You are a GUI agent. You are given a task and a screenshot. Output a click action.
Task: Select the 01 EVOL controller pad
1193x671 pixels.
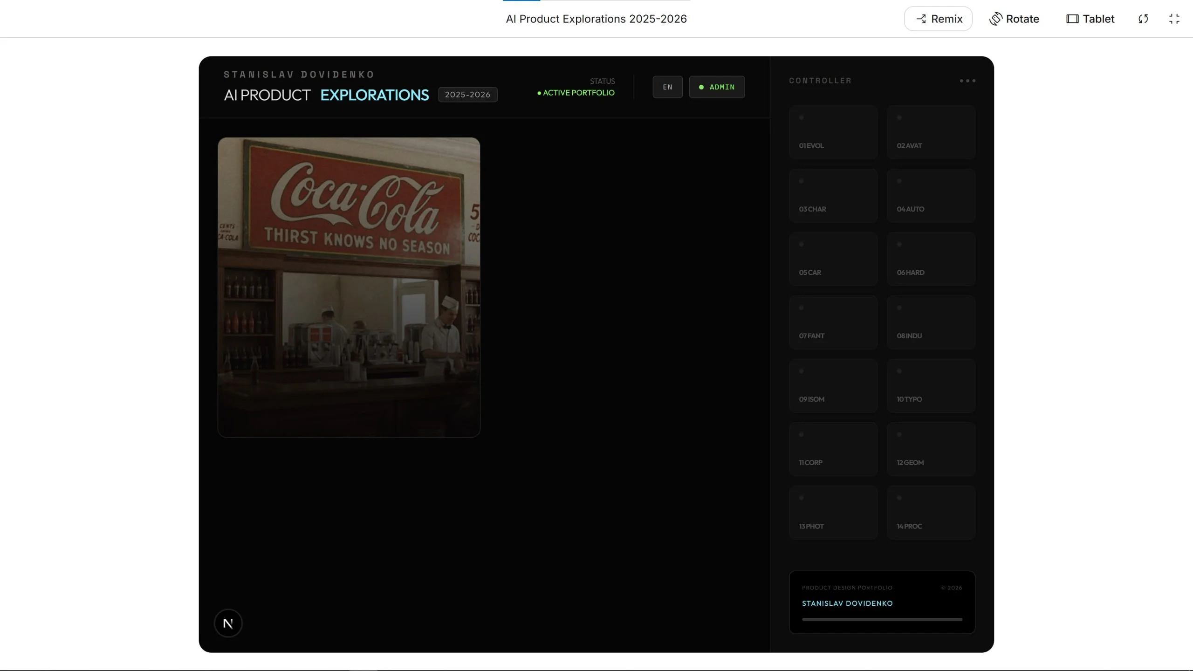click(833, 132)
